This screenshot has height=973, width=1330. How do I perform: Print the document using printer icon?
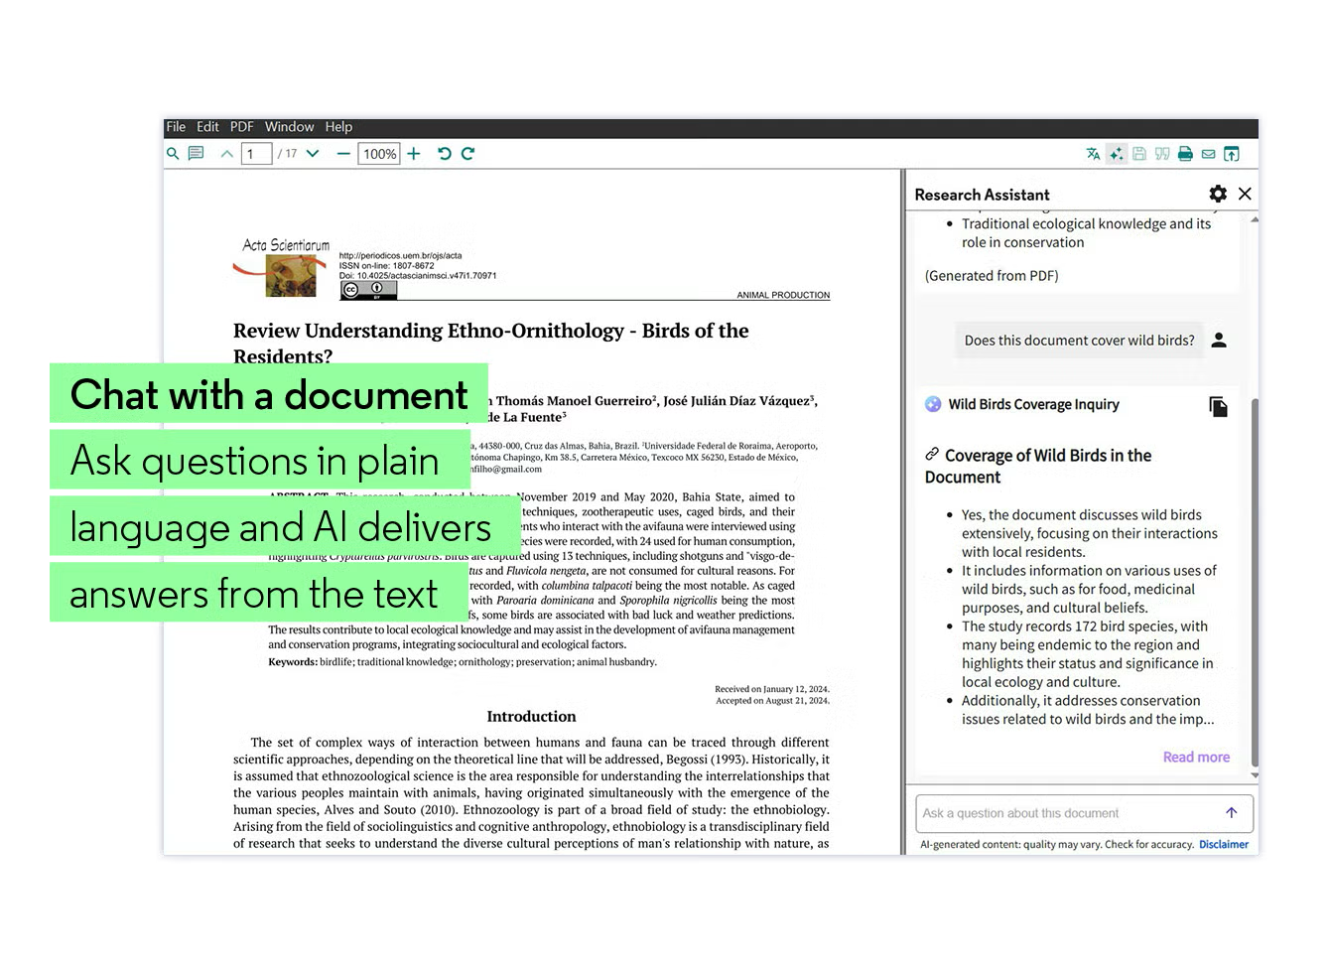(1185, 154)
